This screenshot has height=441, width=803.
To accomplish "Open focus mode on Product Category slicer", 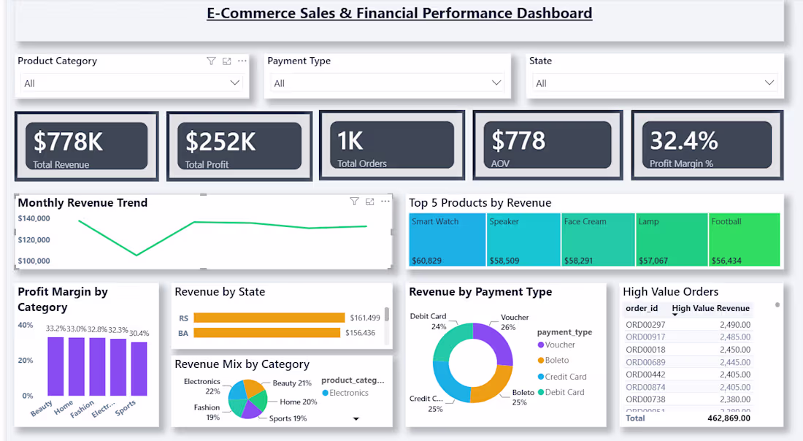I will pos(227,61).
